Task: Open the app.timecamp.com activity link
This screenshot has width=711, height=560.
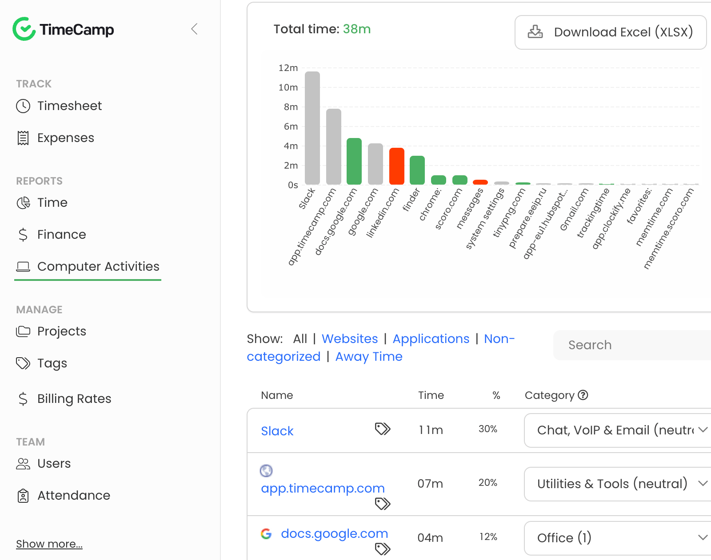Action: tap(323, 488)
